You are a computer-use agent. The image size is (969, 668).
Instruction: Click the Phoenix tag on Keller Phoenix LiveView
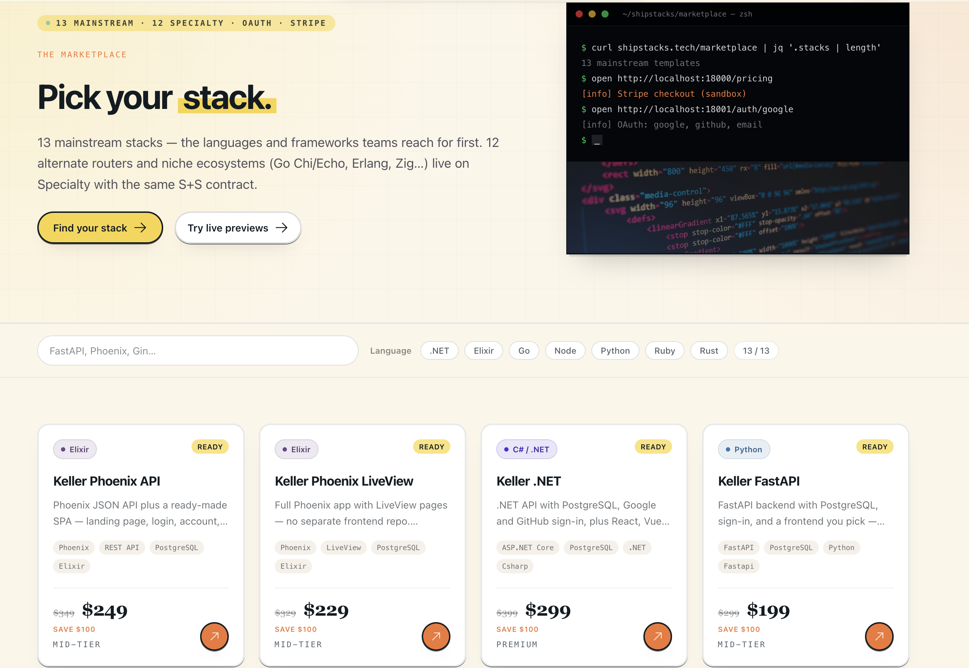tap(295, 548)
